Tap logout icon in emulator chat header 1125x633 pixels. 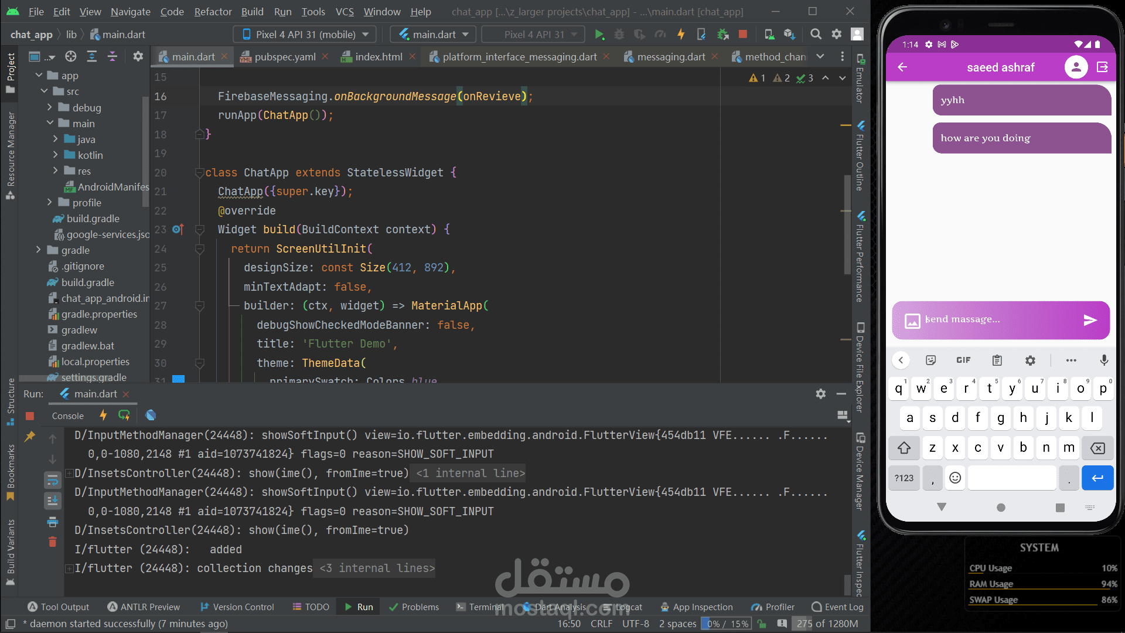click(1102, 67)
